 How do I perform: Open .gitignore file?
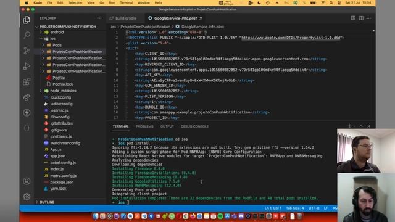(x=59, y=130)
